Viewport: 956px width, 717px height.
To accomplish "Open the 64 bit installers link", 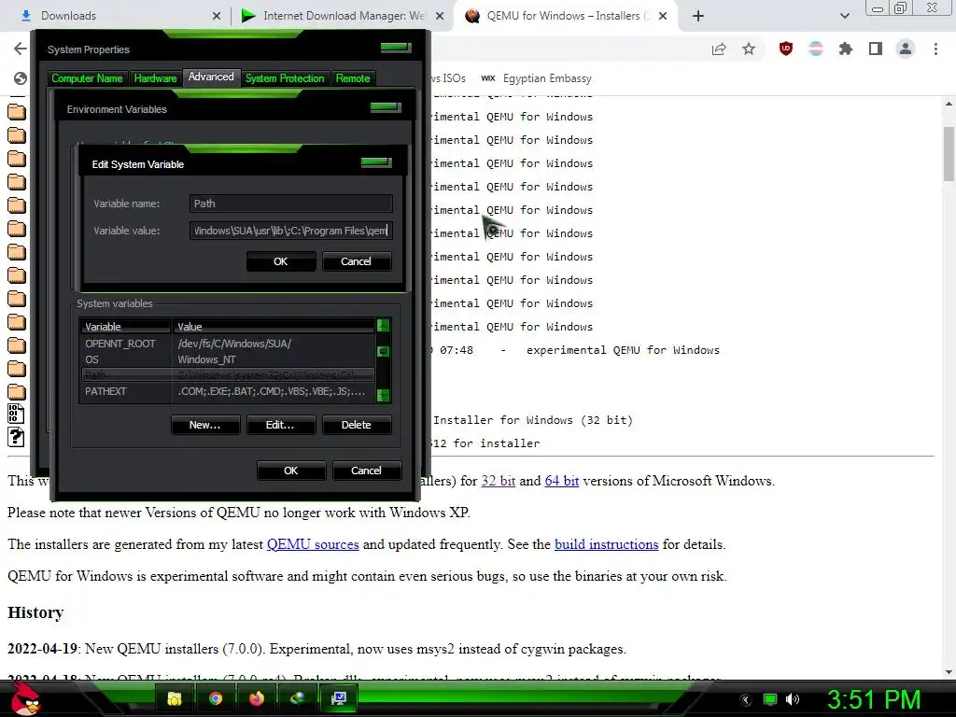I will (x=561, y=481).
